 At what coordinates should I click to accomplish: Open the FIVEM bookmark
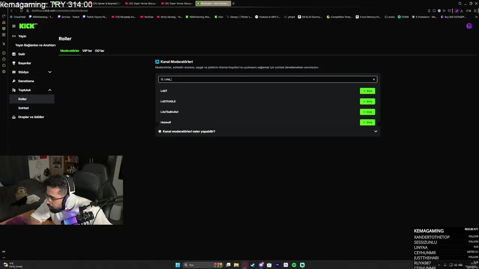pos(403,17)
